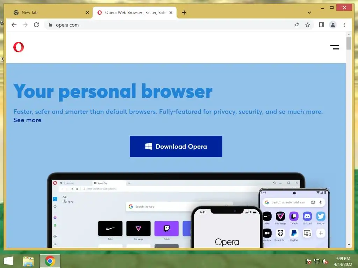Open a new tab with the plus button
The width and height of the screenshot is (358, 268).
point(184,13)
